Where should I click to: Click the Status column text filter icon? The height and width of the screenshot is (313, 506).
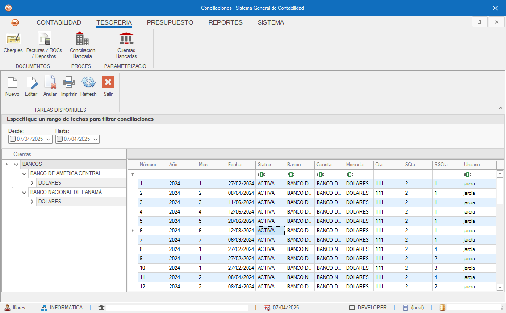[261, 174]
